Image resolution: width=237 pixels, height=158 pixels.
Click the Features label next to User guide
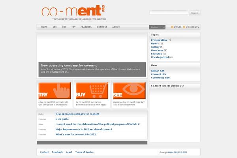42,119
